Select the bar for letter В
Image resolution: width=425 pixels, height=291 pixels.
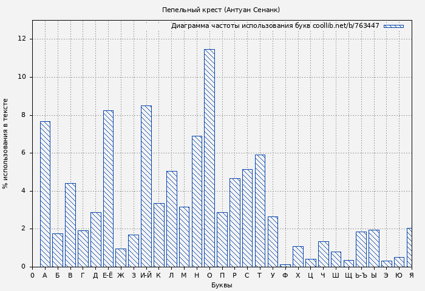tap(70, 225)
